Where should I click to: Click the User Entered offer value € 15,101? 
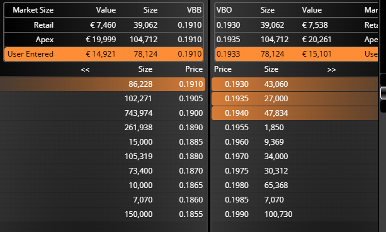[x=317, y=54]
